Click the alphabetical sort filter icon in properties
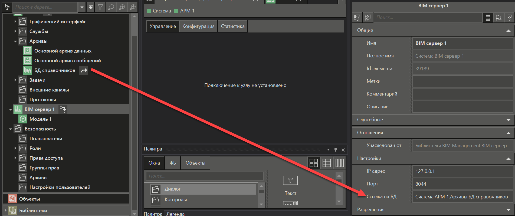The width and height of the screenshot is (515, 216). pyautogui.click(x=357, y=18)
